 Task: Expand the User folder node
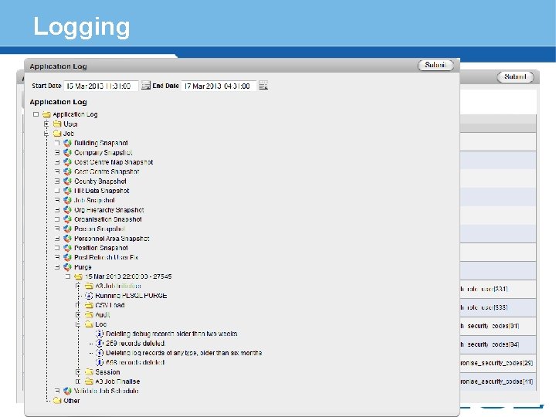click(x=46, y=124)
